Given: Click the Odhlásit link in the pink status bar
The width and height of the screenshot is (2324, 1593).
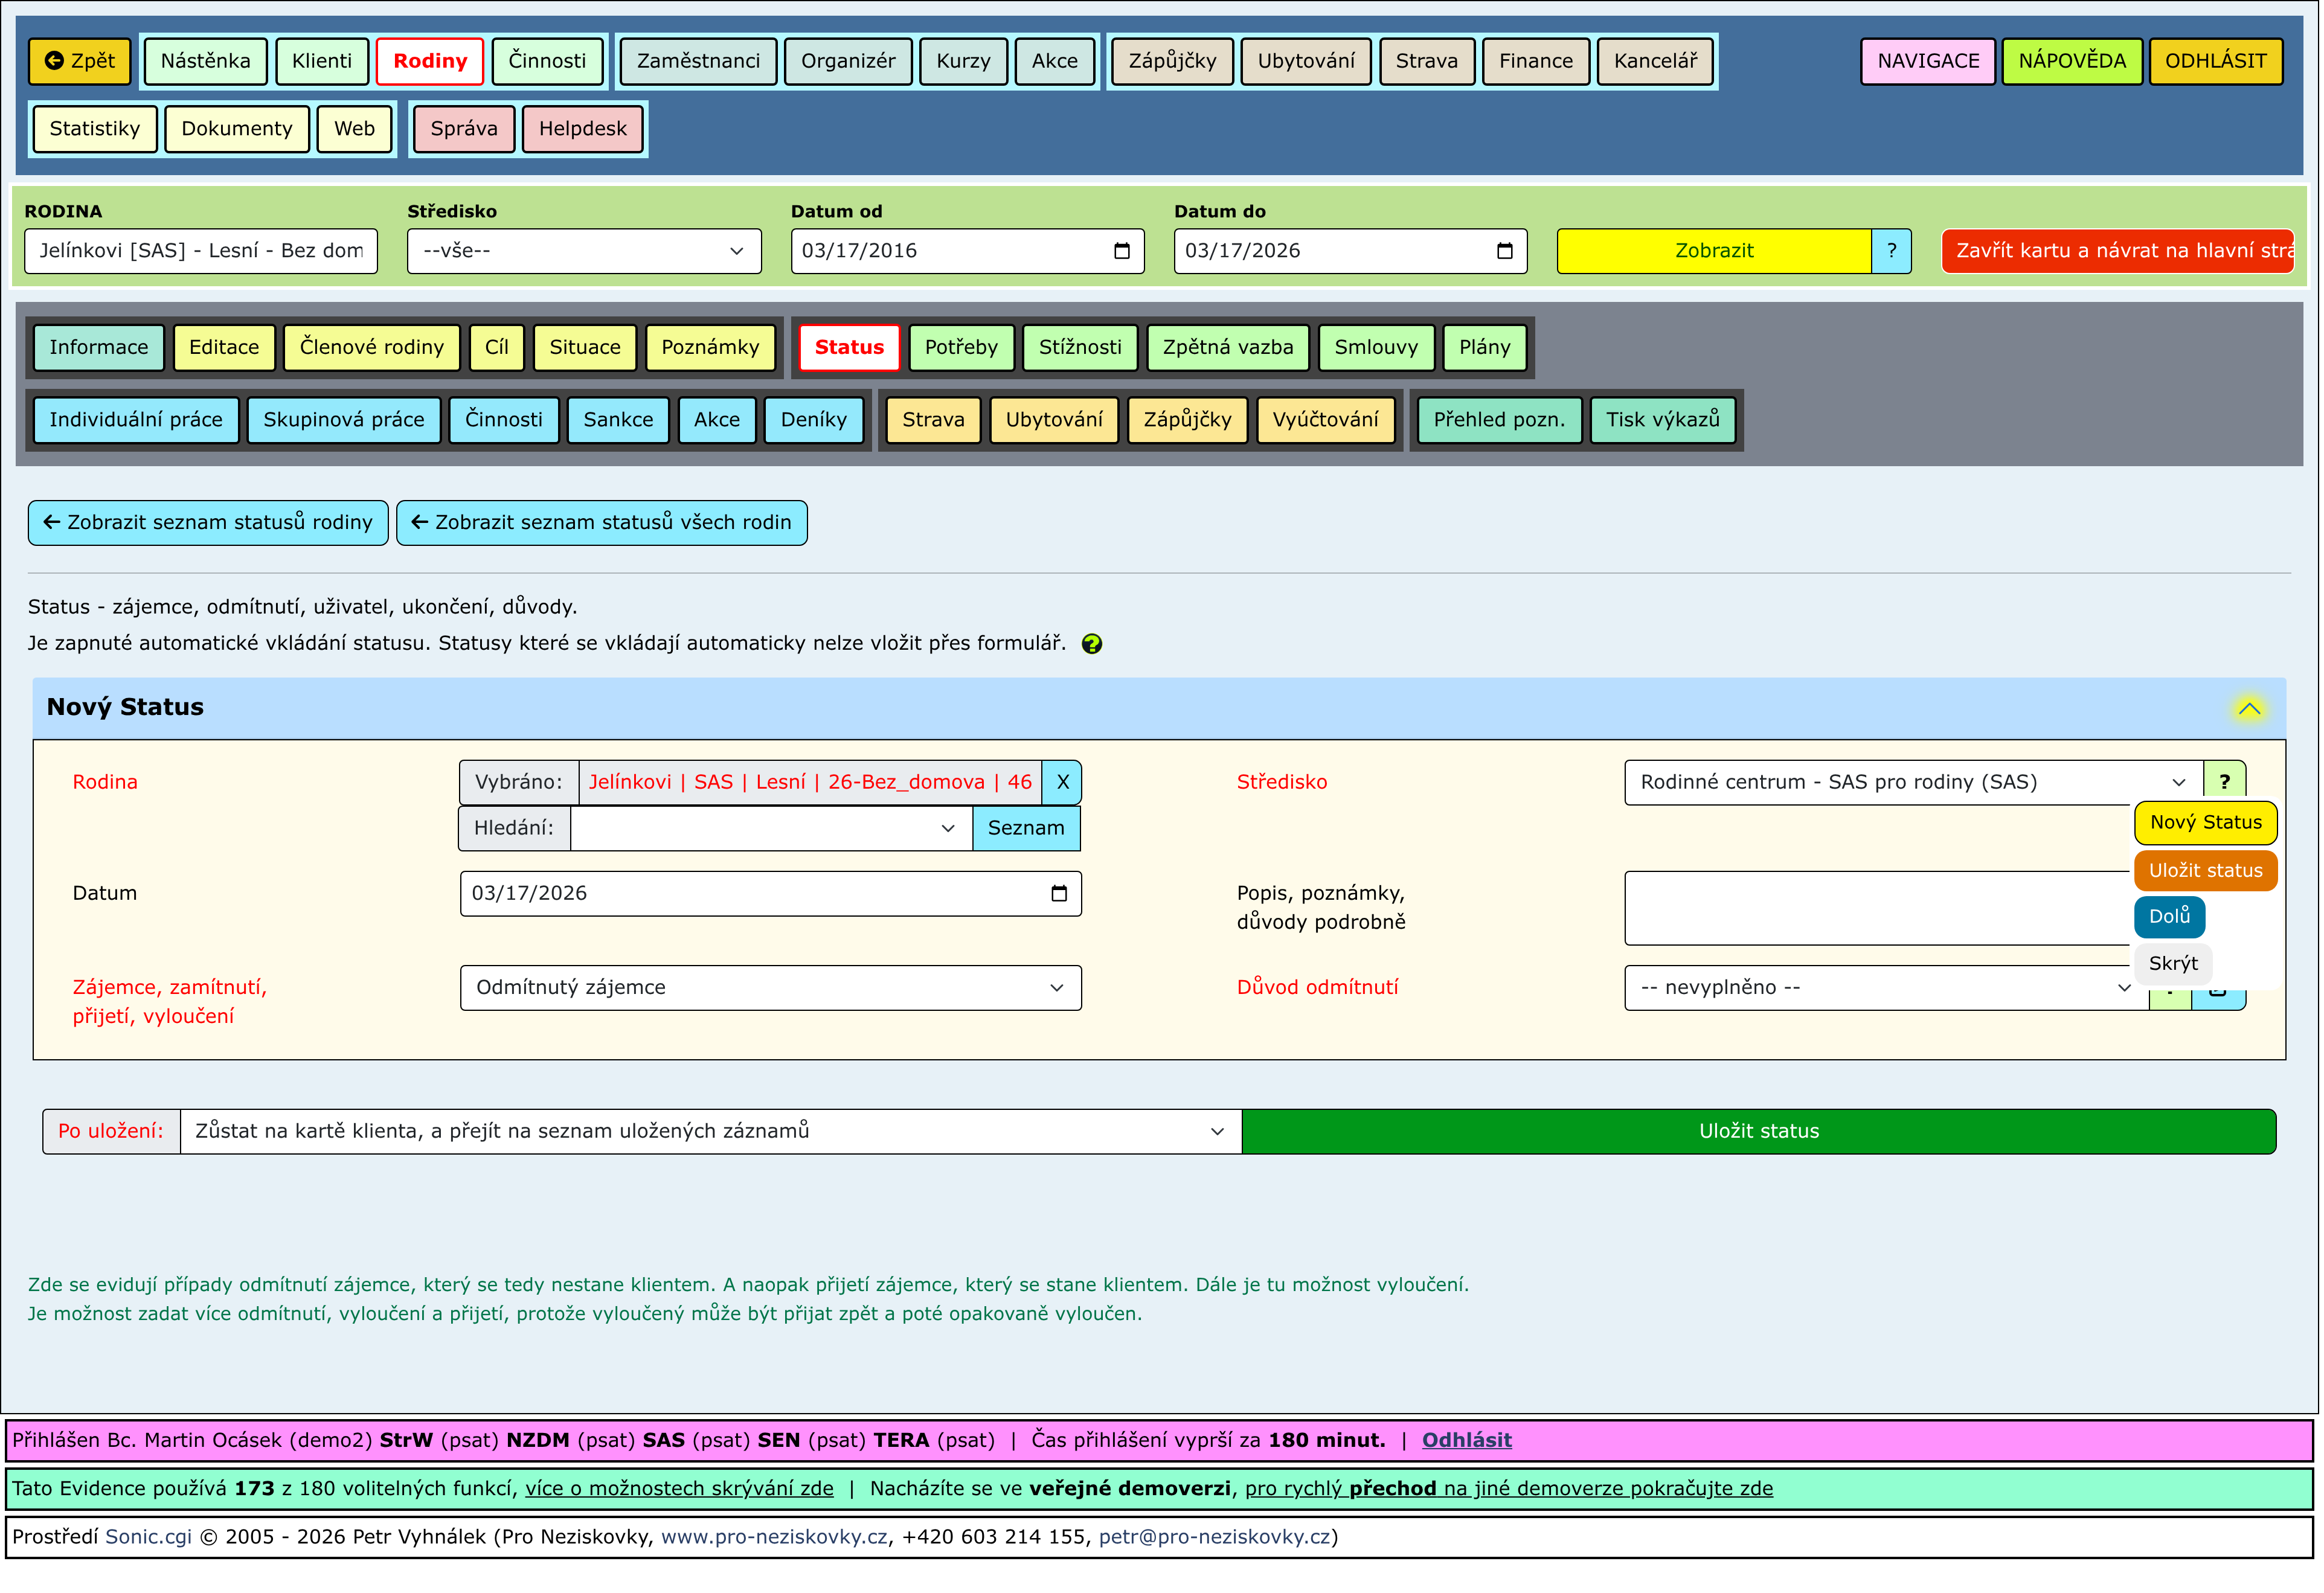Looking at the screenshot, I should coord(1466,1441).
